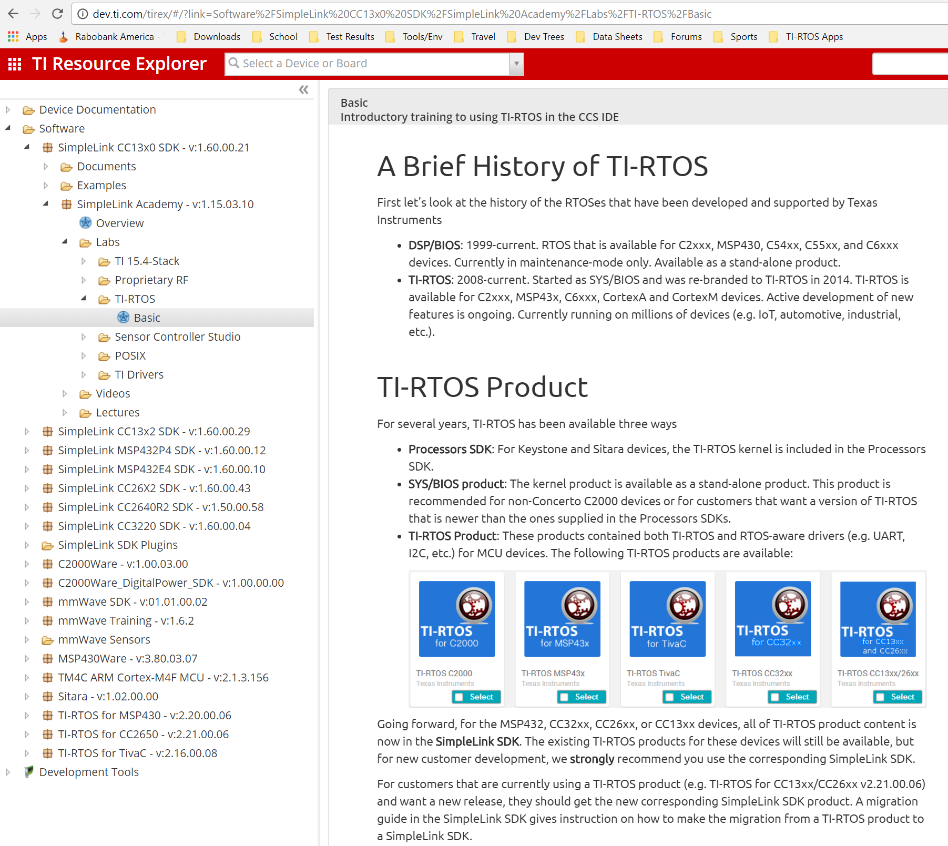Click the TI-RTOS folder icon
The image size is (948, 846).
click(x=104, y=299)
